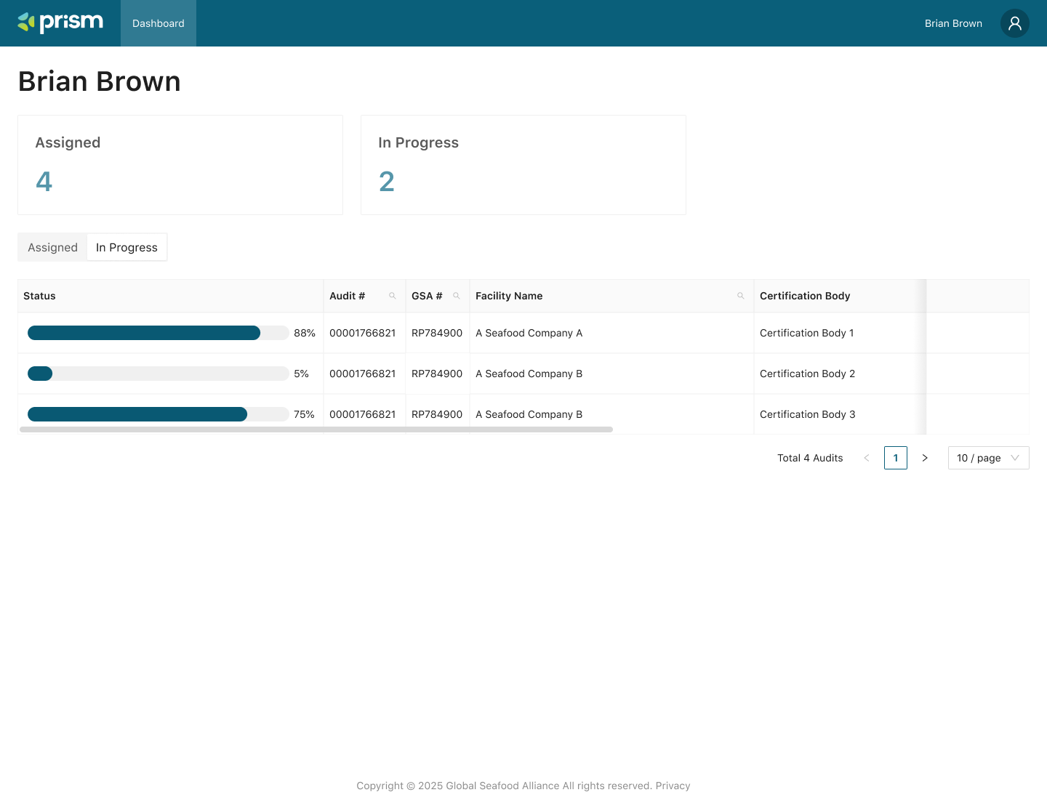Go to next page using the right arrow

925,458
